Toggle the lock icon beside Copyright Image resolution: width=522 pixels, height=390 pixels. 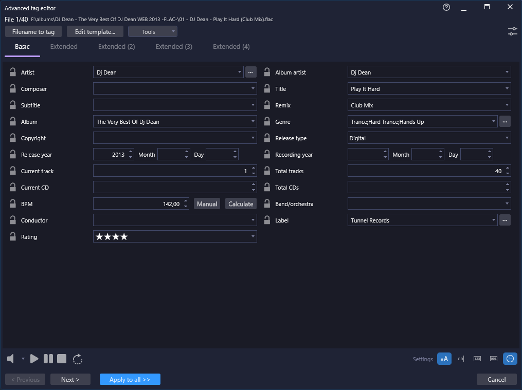pyautogui.click(x=13, y=138)
